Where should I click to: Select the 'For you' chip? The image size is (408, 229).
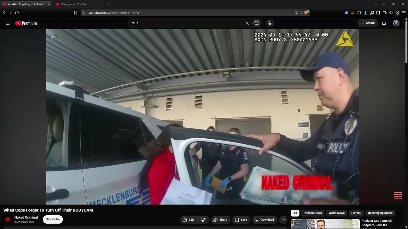point(356,213)
